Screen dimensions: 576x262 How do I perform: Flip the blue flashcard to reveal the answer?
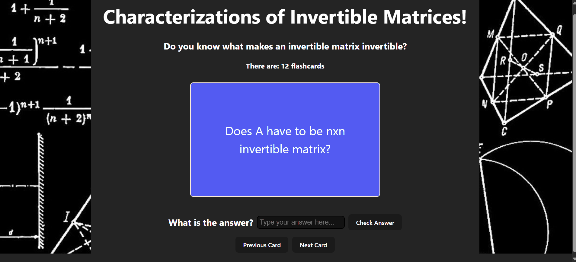point(285,139)
